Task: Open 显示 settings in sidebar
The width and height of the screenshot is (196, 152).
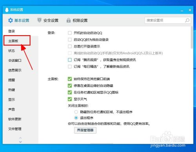Action: tap(11, 100)
